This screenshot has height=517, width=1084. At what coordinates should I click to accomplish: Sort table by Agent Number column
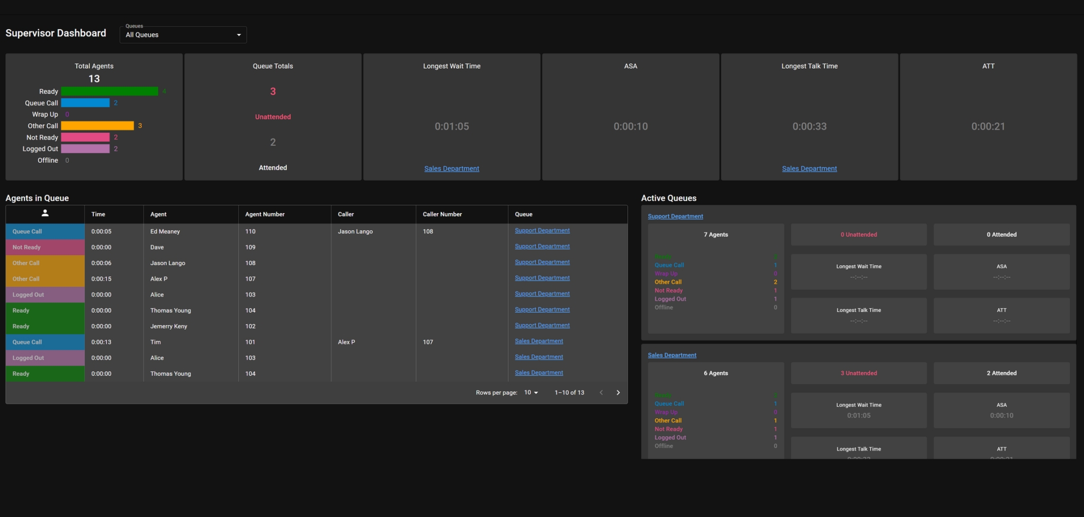[265, 214]
